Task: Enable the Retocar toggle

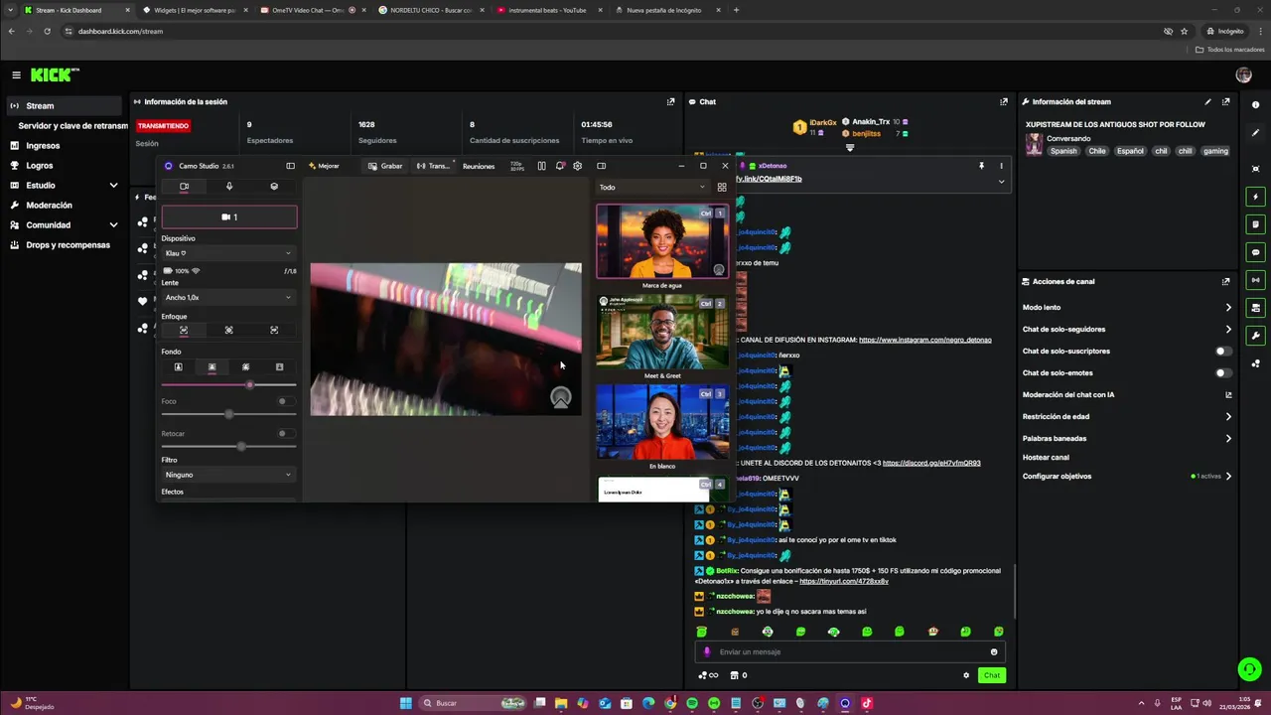Action: click(x=285, y=434)
